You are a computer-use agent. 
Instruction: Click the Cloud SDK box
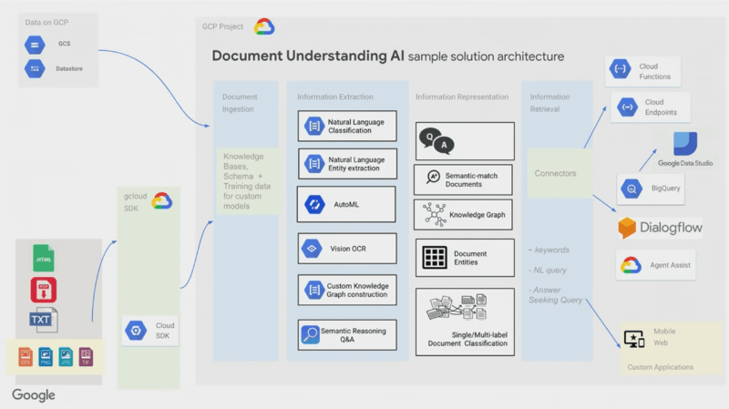coord(150,331)
